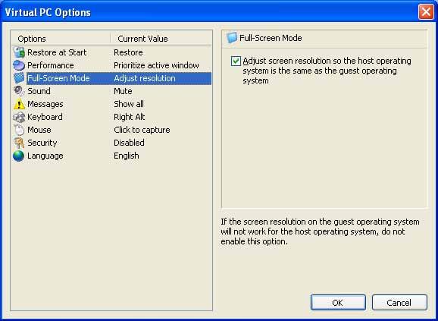The image size is (438, 321).
Task: Click the 'Mute' value
Action: click(x=123, y=91)
